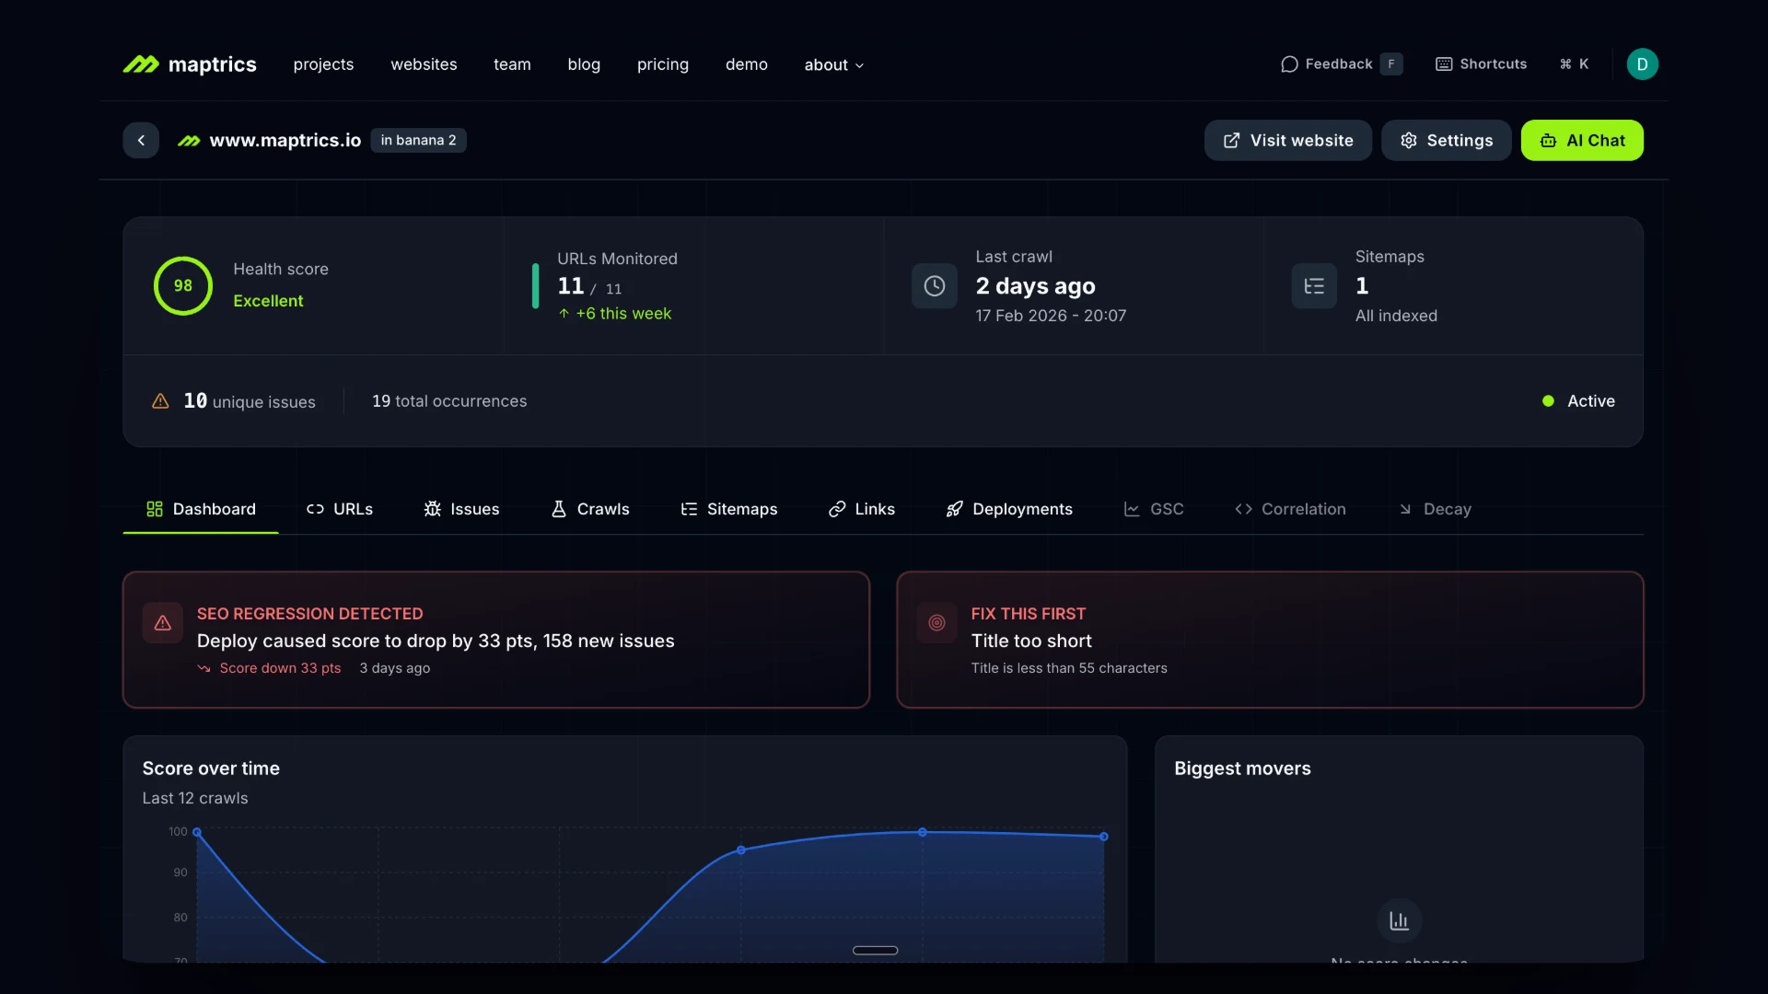Click first data point on score chart
Screen dimensions: 1768x994
(x=197, y=832)
